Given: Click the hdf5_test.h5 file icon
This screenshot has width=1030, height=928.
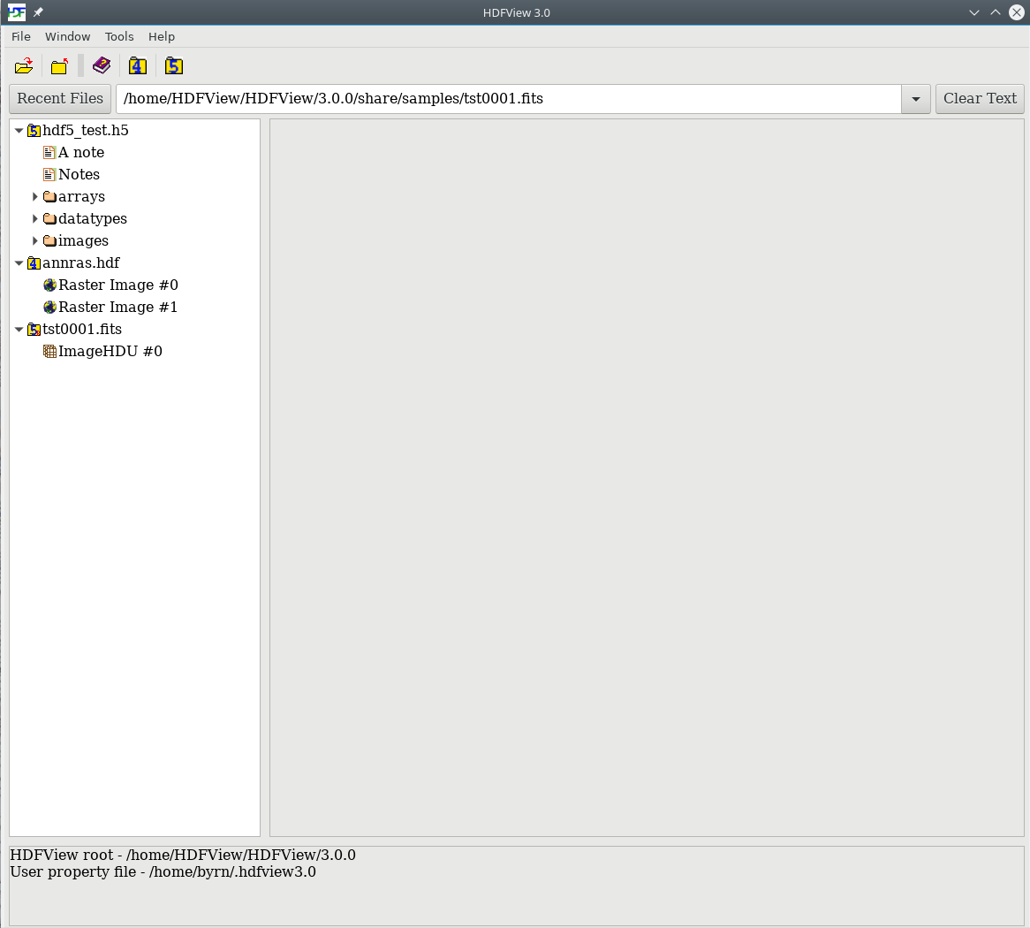Looking at the screenshot, I should (x=34, y=131).
